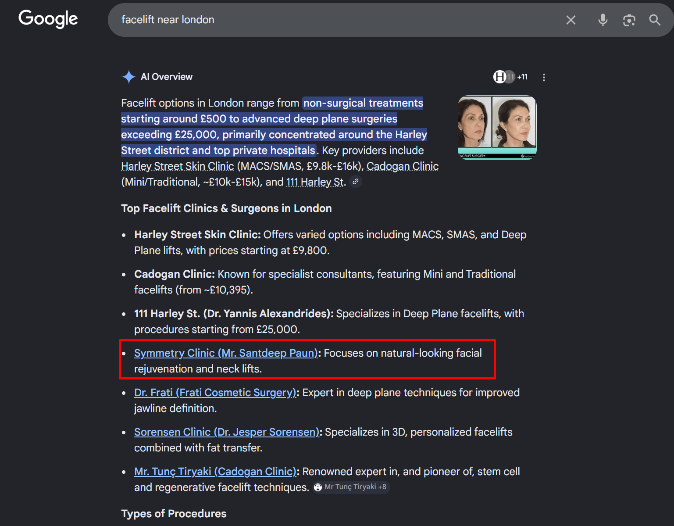Open Symmetry Clinic (Mr. Santdeep Paun) link
This screenshot has width=674, height=526.
tap(226, 353)
